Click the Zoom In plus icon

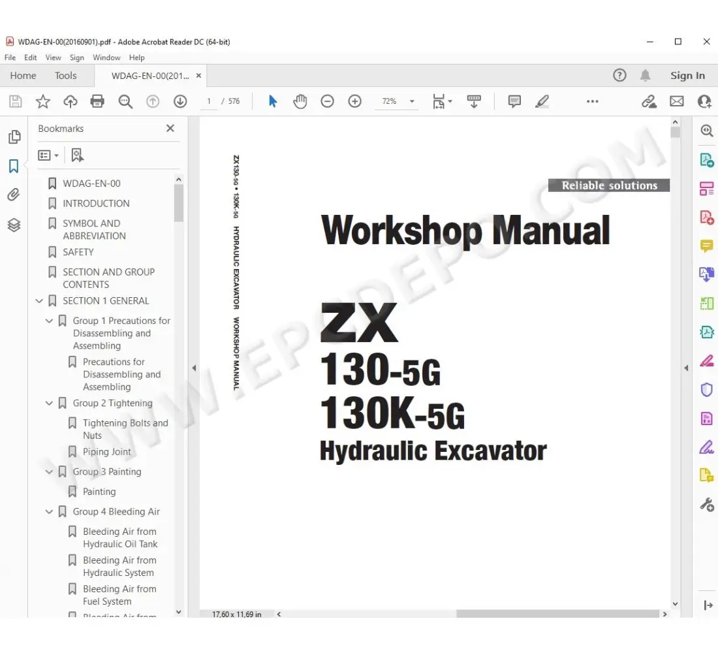tap(354, 101)
